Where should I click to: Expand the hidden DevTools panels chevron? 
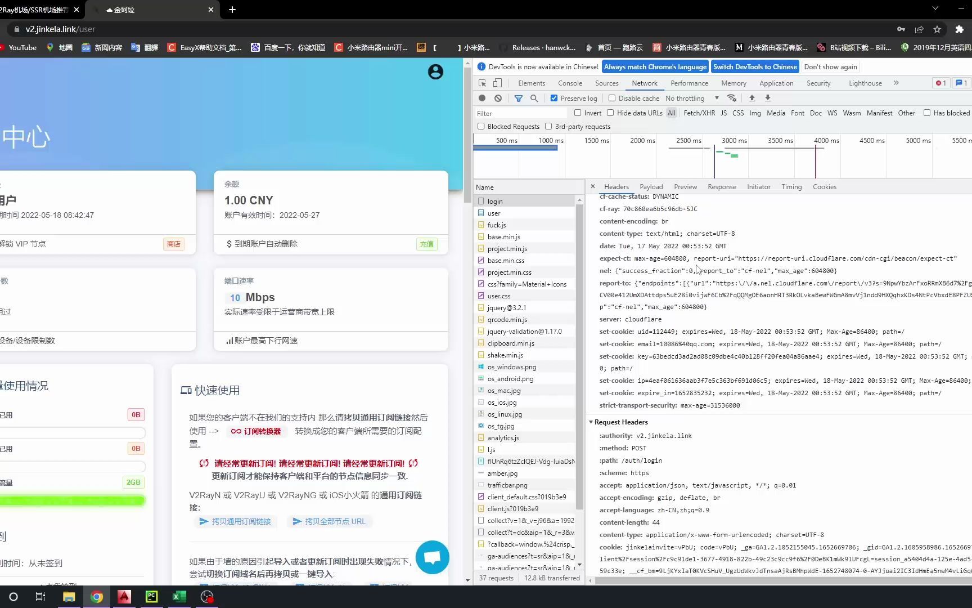895,83
